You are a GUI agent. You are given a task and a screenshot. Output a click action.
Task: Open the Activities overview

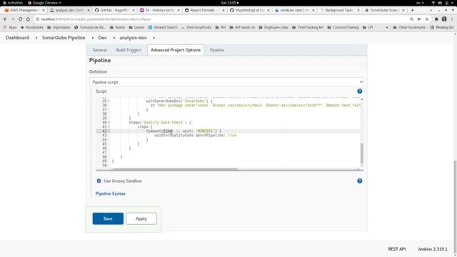tap(13, 3)
